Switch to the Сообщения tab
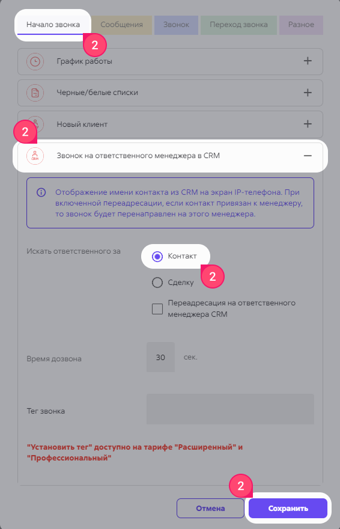Viewport: 340px width, 529px height. [x=121, y=25]
